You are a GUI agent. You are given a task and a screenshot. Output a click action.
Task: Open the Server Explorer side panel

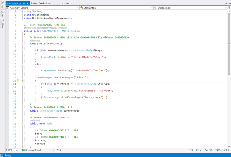pyautogui.click(x=3, y=9)
